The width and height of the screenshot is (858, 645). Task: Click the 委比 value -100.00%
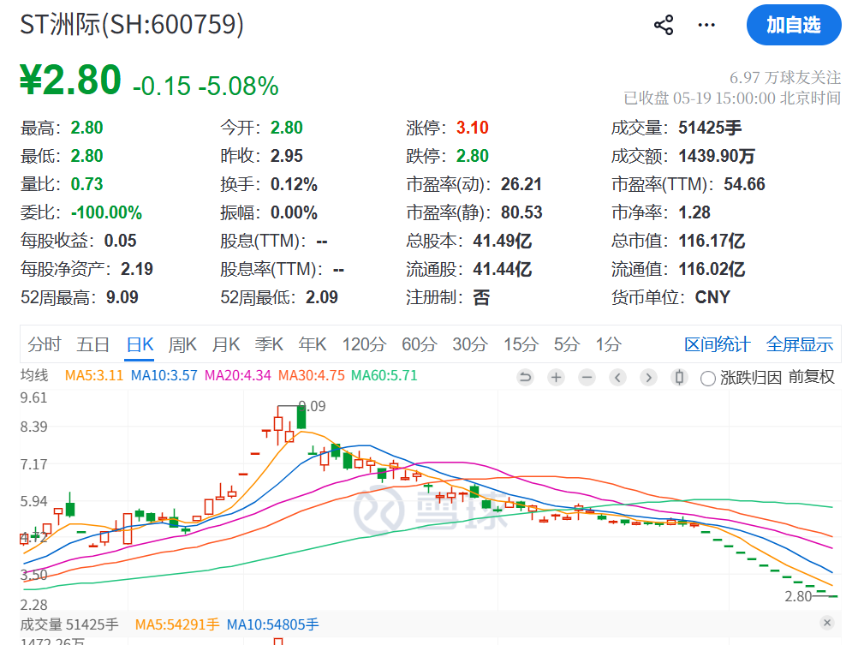point(106,213)
